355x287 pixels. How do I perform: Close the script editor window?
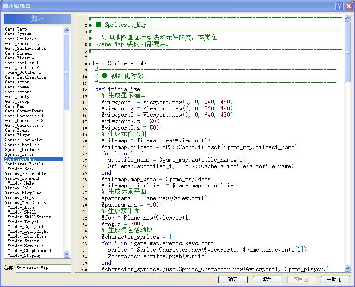pos(349,6)
